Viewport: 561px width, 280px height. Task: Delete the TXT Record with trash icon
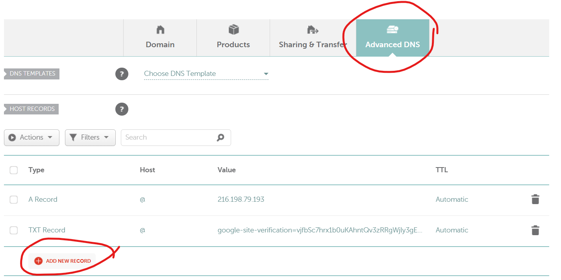click(535, 230)
